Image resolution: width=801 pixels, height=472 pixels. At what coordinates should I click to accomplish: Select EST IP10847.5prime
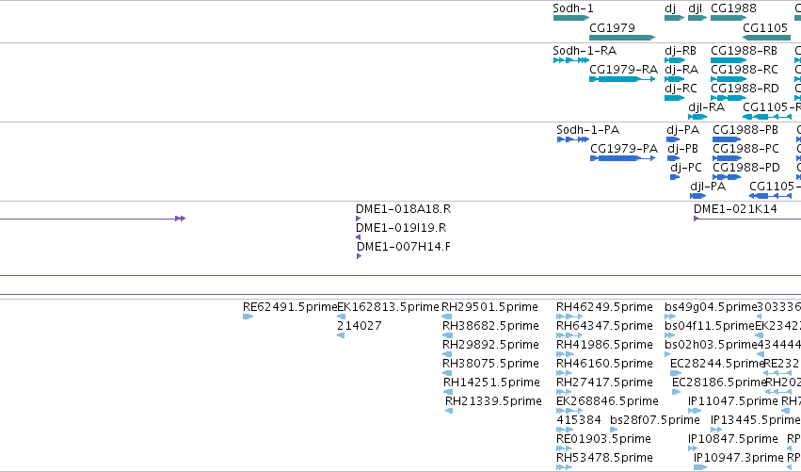point(693,449)
